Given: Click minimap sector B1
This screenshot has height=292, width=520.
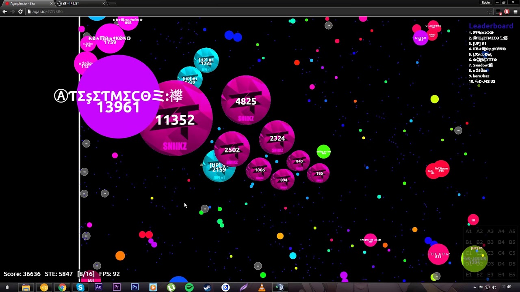Looking at the screenshot, I should (x=468, y=243).
